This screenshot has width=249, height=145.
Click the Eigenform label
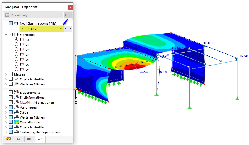[x=27, y=35]
